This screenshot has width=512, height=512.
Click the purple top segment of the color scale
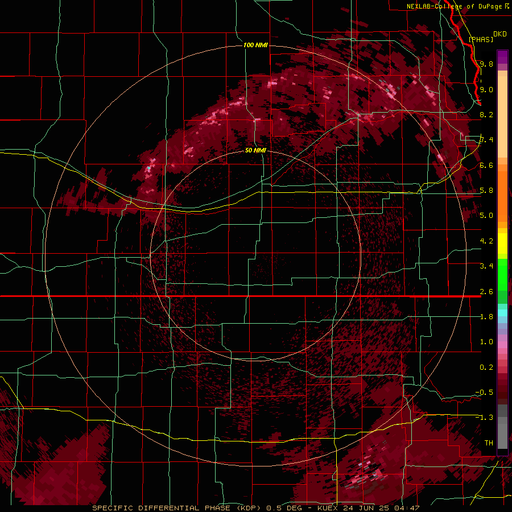[x=502, y=57]
